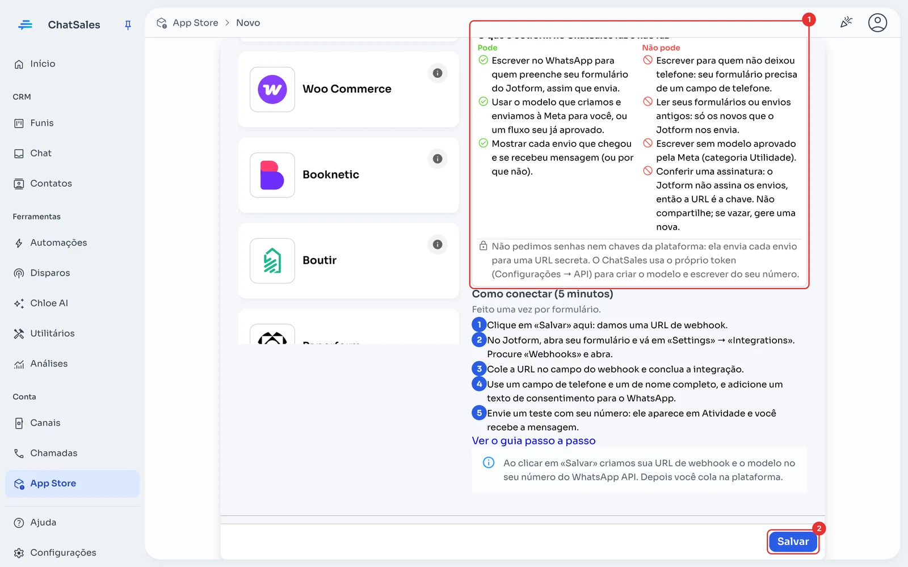This screenshot has height=567, width=908.
Task: Show info for Booknetic
Action: coord(438,159)
